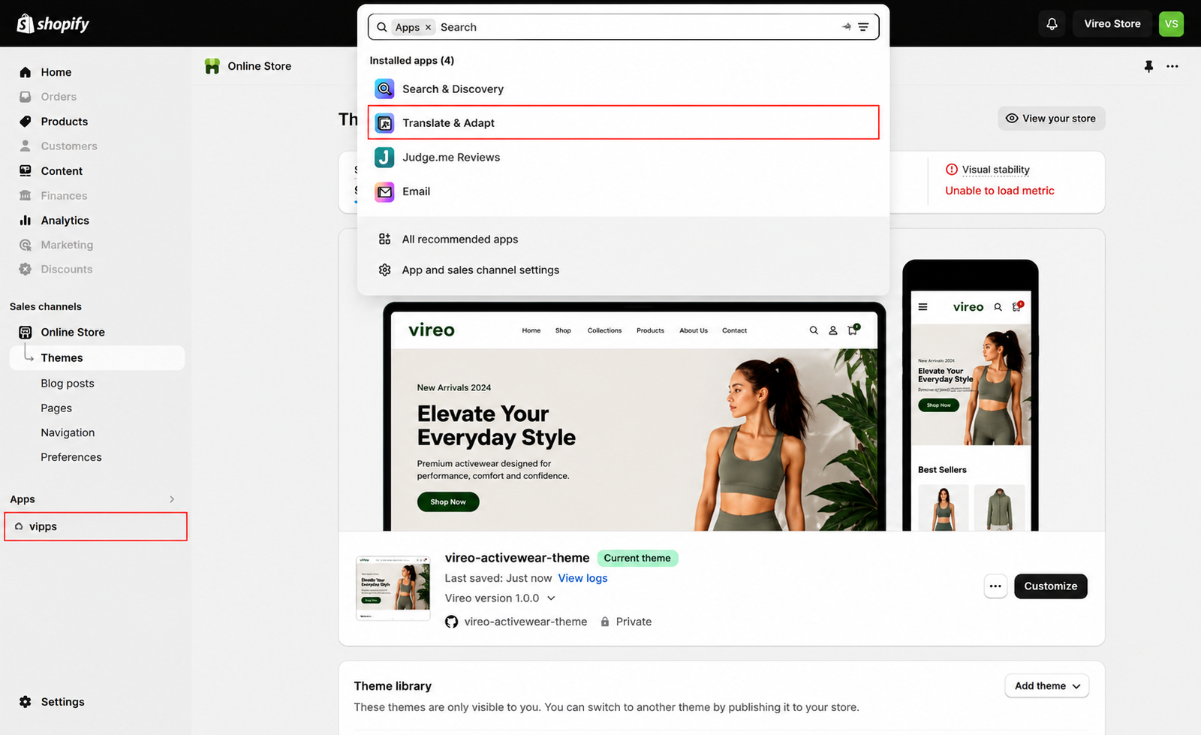Open the page more-actions ellipsis
The width and height of the screenshot is (1201, 735).
click(x=1172, y=66)
